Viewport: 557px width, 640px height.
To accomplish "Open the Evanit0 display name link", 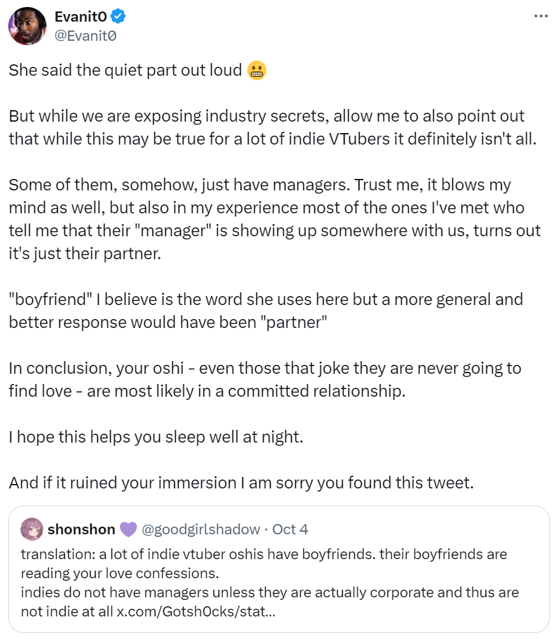I will pos(80,17).
